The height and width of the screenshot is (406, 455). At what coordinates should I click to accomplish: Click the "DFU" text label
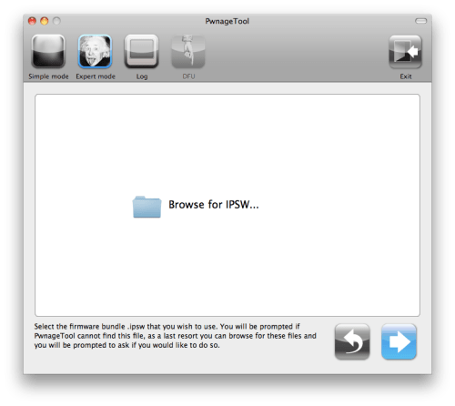coord(188,76)
